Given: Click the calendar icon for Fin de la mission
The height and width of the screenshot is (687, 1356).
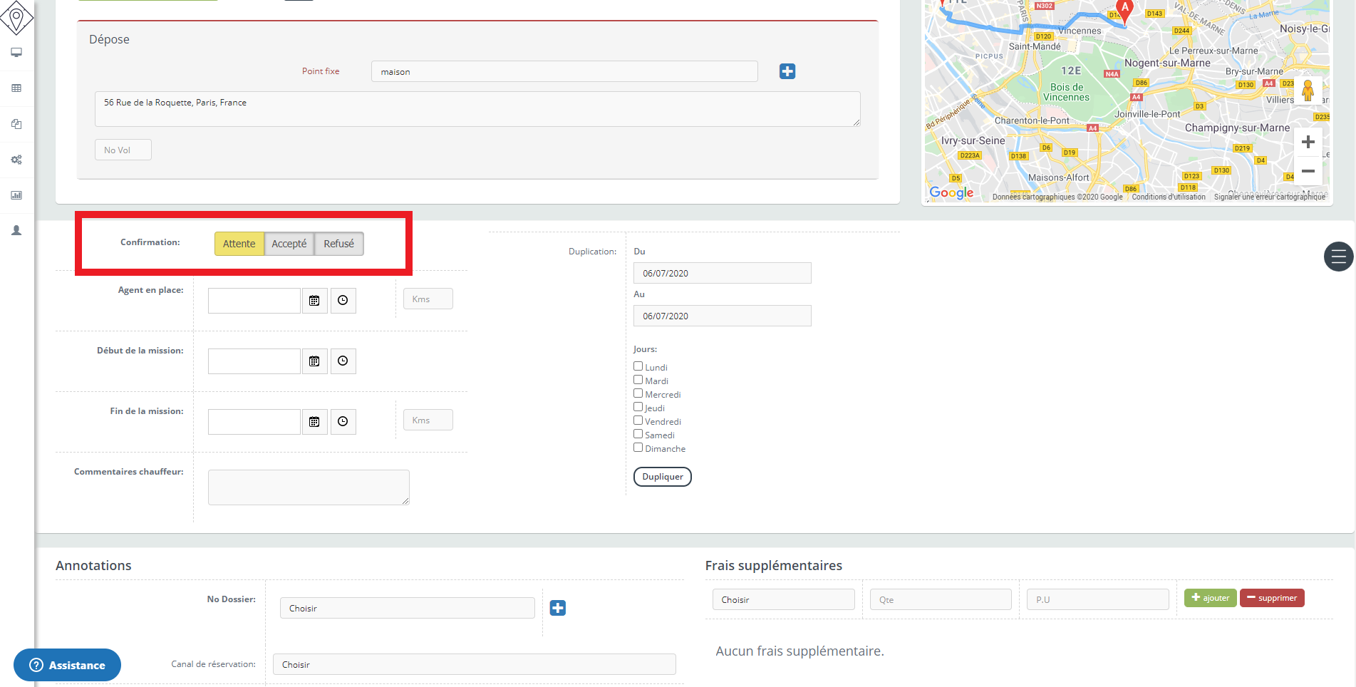Looking at the screenshot, I should coord(314,422).
